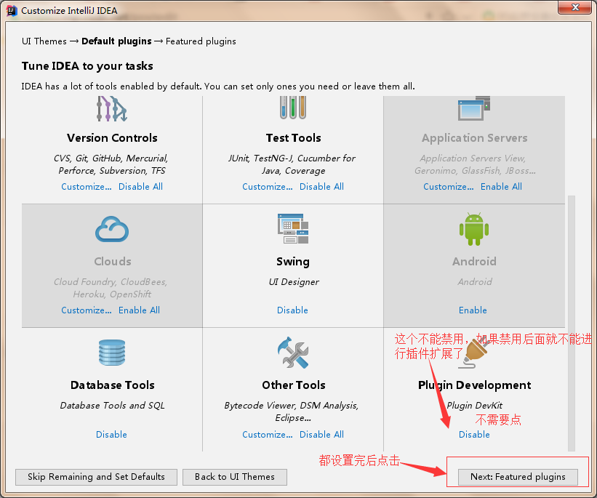Click the Test Tools test tubes icon
This screenshot has height=498, width=597.
coord(293,108)
